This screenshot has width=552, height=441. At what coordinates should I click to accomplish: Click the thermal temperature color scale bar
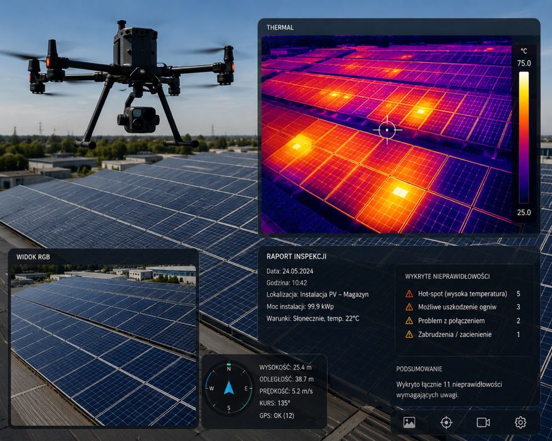point(524,138)
